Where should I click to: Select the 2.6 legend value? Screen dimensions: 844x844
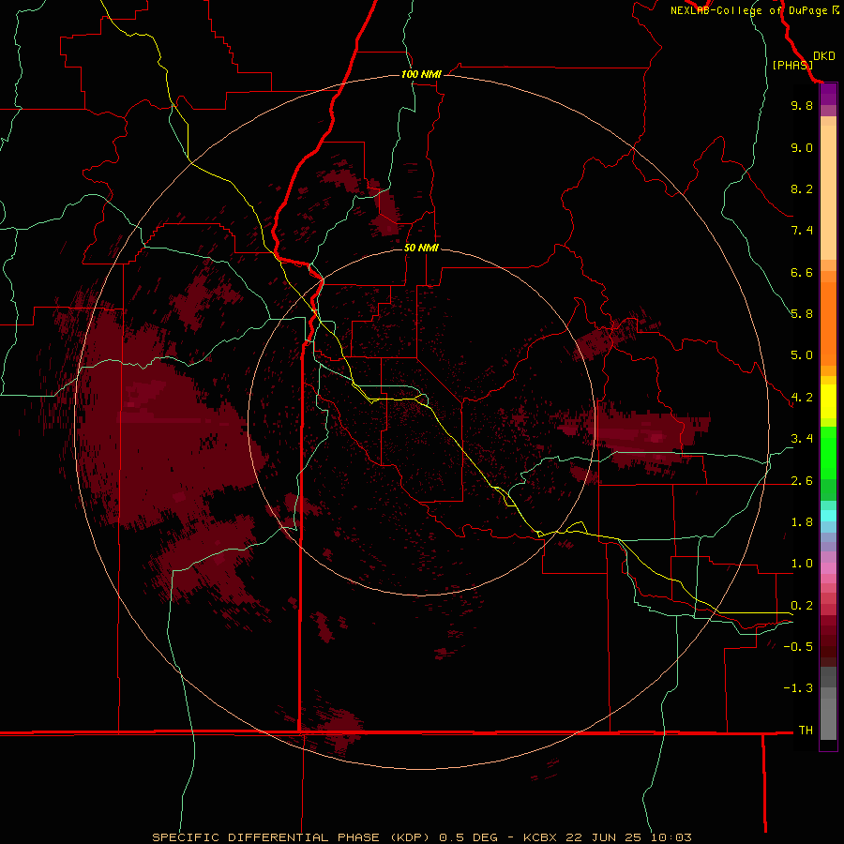[802, 481]
